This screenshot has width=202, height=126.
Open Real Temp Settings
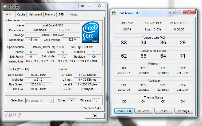click(x=183, y=111)
